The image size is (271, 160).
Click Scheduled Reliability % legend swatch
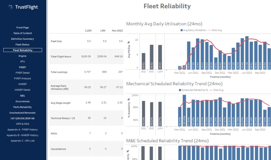(180, 90)
